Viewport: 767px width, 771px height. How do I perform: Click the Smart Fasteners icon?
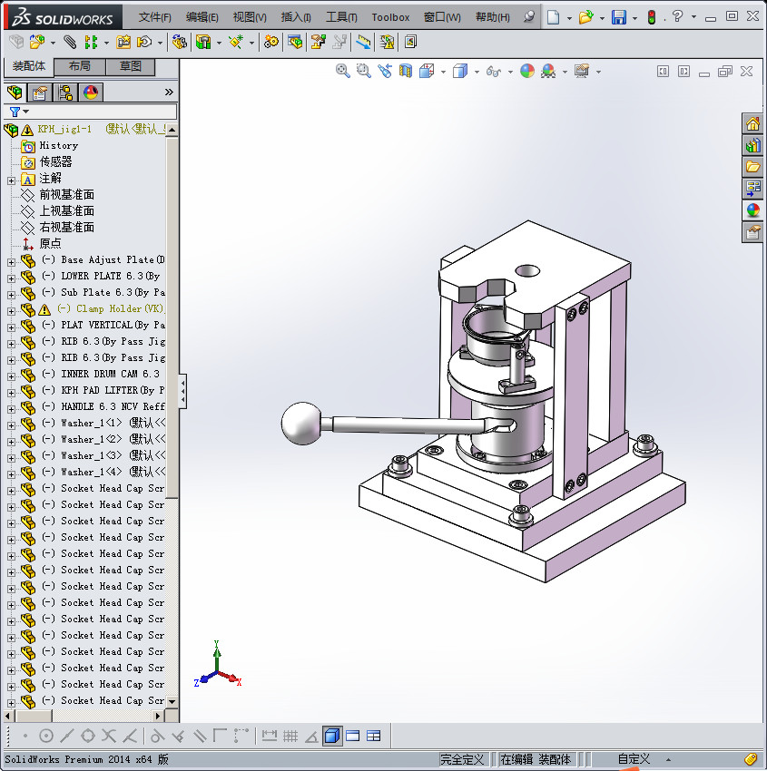(123, 43)
